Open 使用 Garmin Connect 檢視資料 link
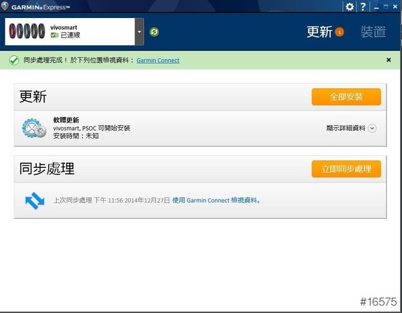The height and width of the screenshot is (313, 402). click(x=216, y=200)
